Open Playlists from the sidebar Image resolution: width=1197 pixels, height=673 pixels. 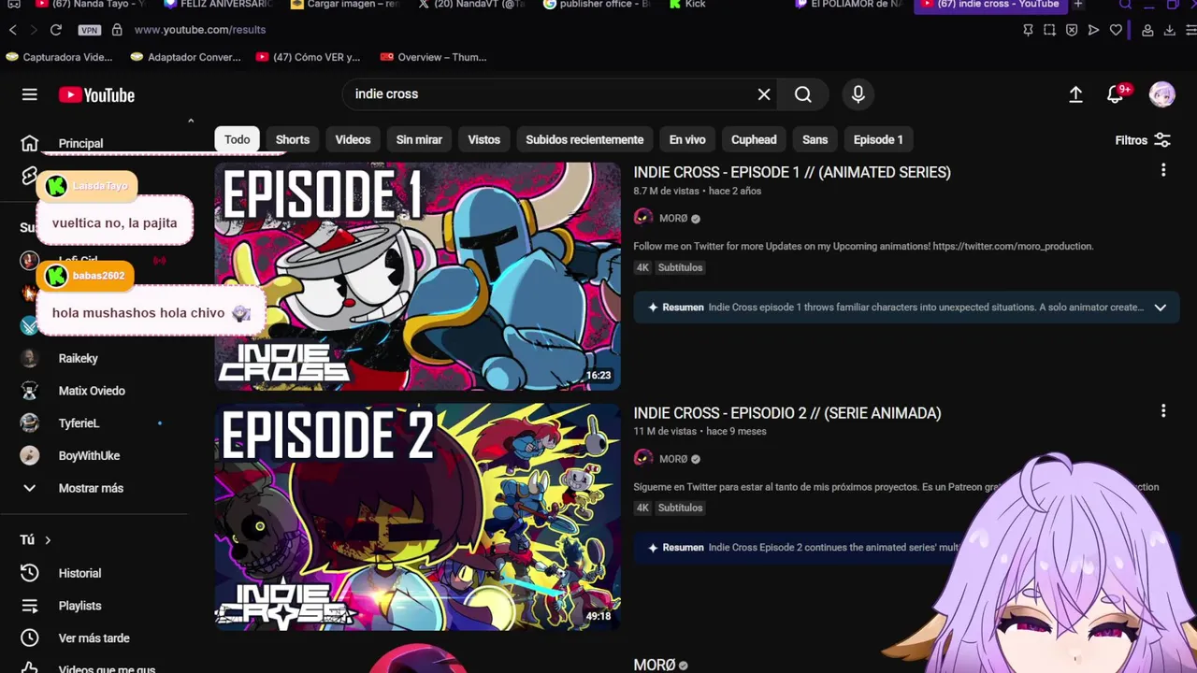tap(79, 606)
